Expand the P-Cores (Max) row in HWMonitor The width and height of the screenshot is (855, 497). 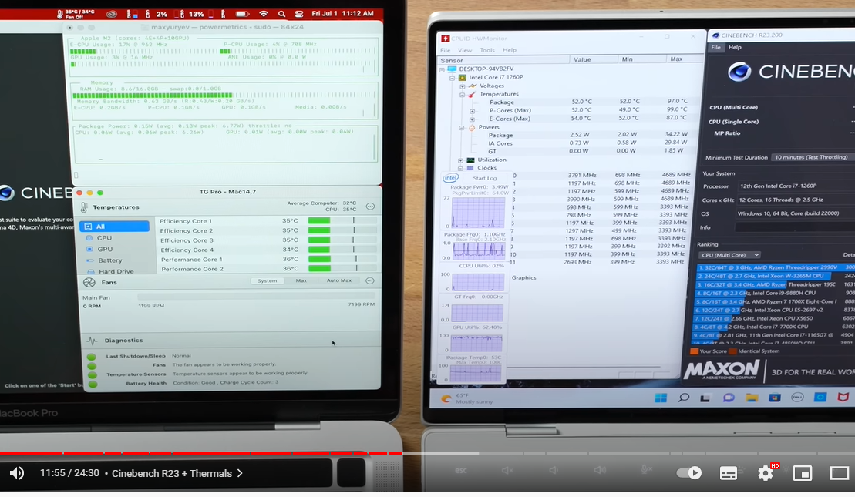tap(472, 111)
